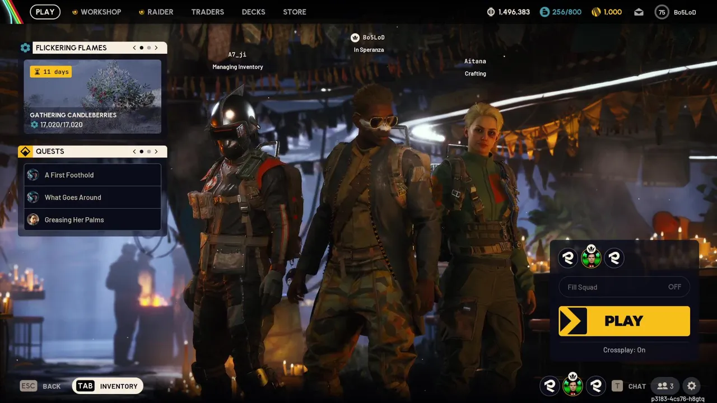Screen dimensions: 717x403
Task: Select the leader avatar in play panel
Action: 591,257
